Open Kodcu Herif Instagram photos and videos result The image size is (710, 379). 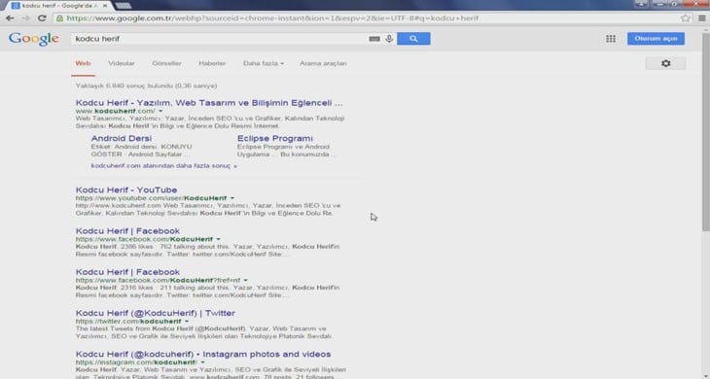point(203,354)
